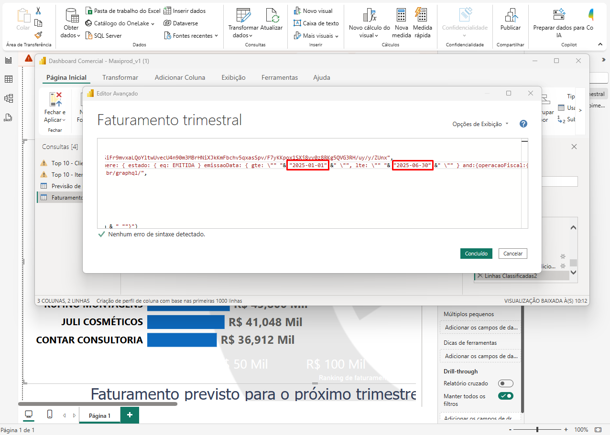This screenshot has height=435, width=610.
Task: Click the Dicas de ferramentas field well
Action: [x=480, y=356]
